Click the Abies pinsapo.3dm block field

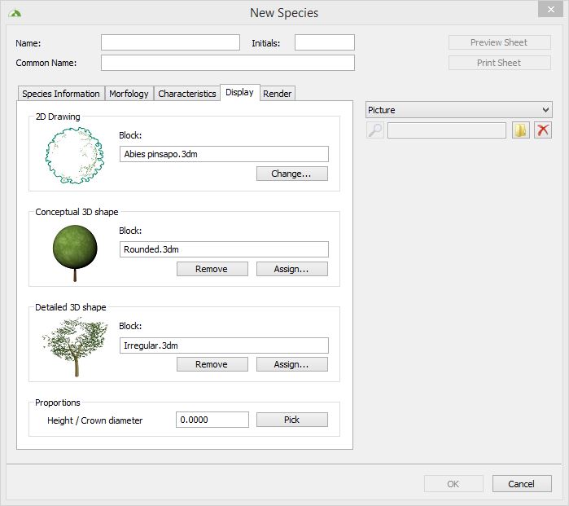(224, 154)
